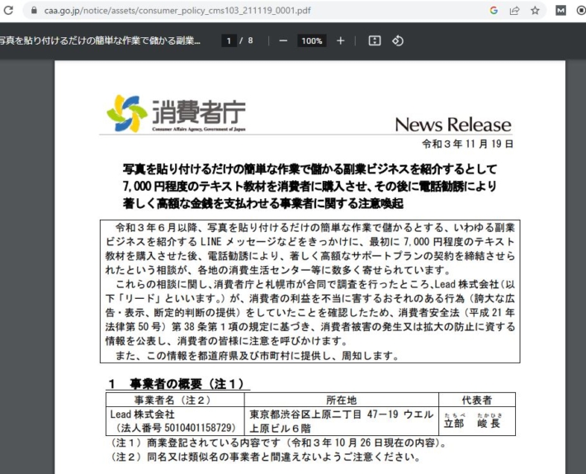The height and width of the screenshot is (474, 586).
Task: Zoom out the PDF with minus button
Action: [x=283, y=40]
